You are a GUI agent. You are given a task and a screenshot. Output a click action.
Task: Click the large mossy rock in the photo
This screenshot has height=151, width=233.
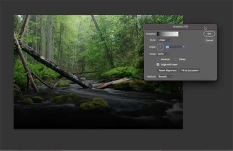95,104
